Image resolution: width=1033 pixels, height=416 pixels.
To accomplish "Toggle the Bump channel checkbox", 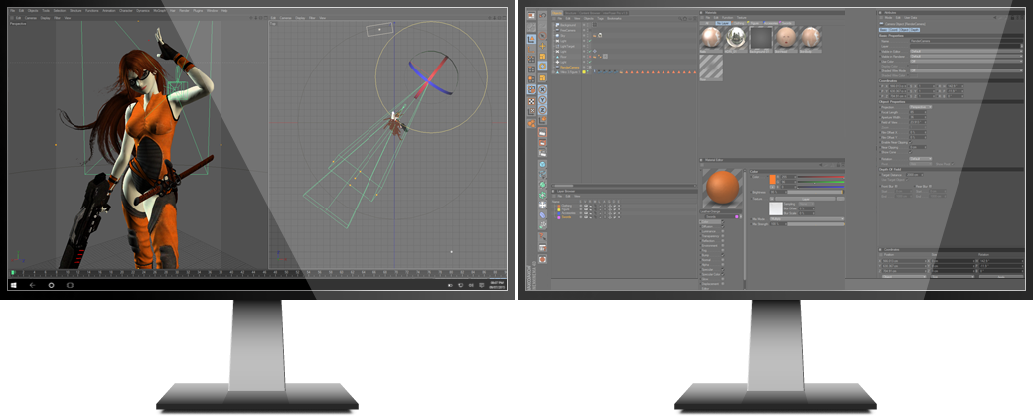I will 723,255.
